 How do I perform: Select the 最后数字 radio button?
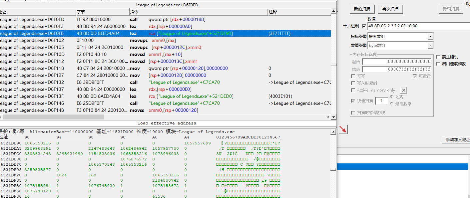391,104
